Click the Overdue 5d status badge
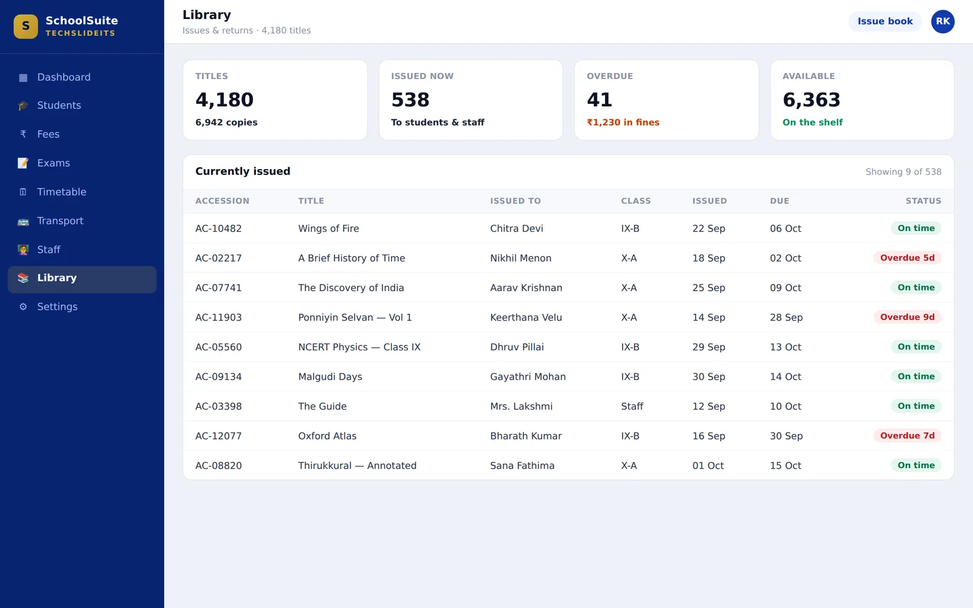Image resolution: width=973 pixels, height=608 pixels. (x=907, y=258)
